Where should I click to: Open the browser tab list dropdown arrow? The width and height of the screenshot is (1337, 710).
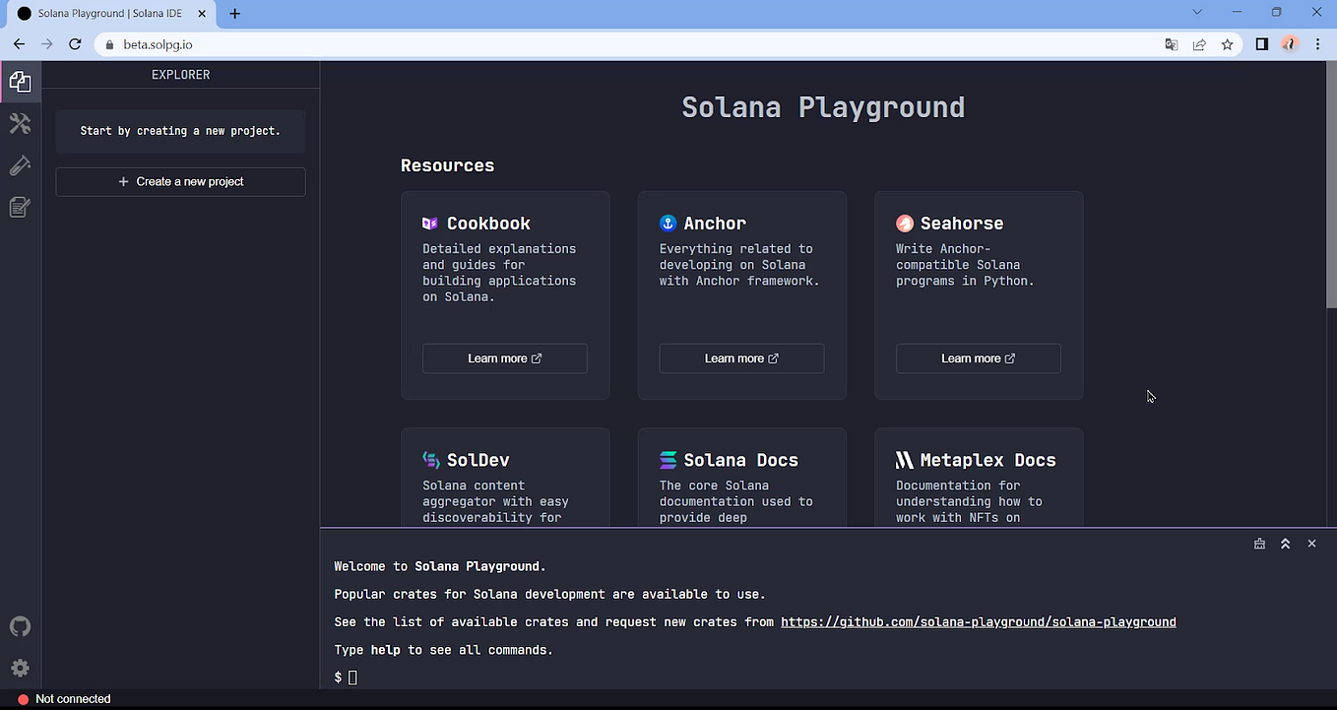tap(1195, 12)
